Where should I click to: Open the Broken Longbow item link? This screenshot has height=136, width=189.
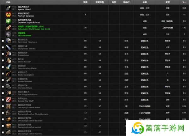pyautogui.click(x=26, y=75)
